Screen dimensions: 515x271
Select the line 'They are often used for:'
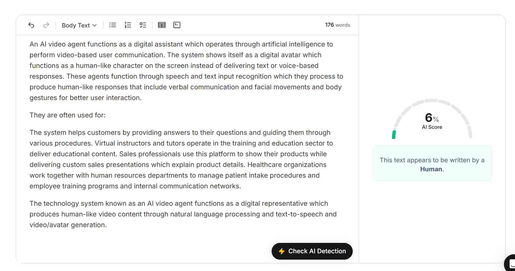[67, 115]
